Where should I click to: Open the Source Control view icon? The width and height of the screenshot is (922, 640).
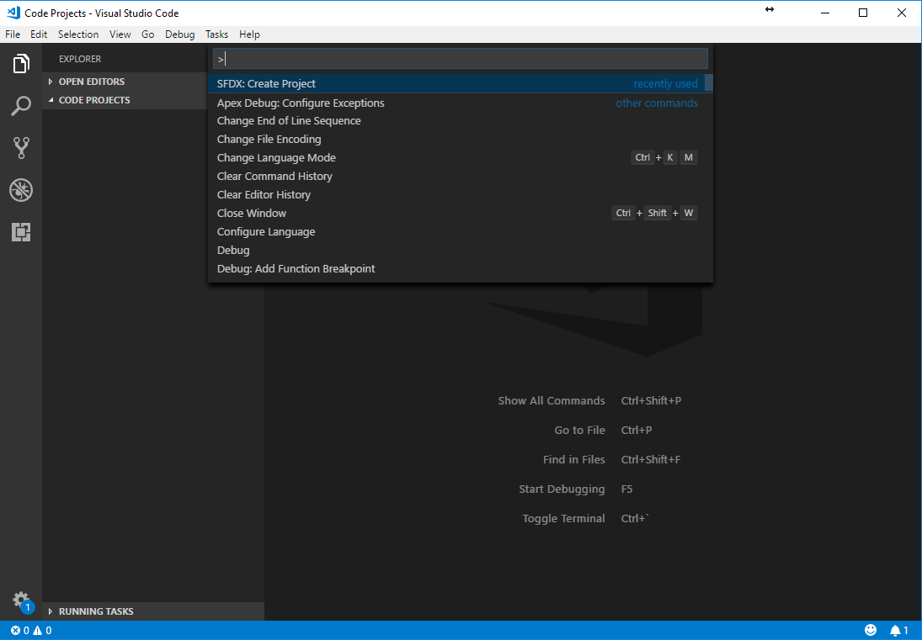[x=21, y=148]
